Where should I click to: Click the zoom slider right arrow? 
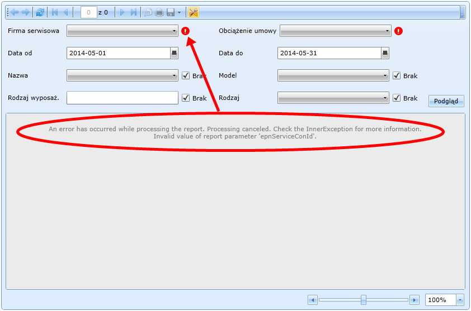[x=415, y=300]
